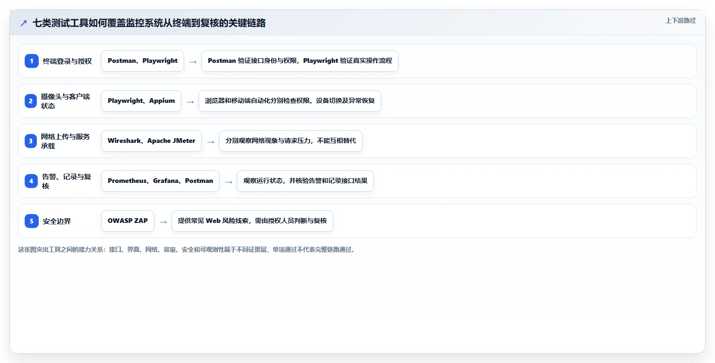Click the 提供常见 Web 风险线索 description box
This screenshot has height=363, width=715.
(252, 221)
